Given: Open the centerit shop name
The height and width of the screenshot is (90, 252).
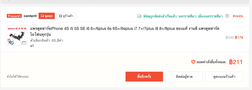Looking at the screenshot, I should 30,16.
